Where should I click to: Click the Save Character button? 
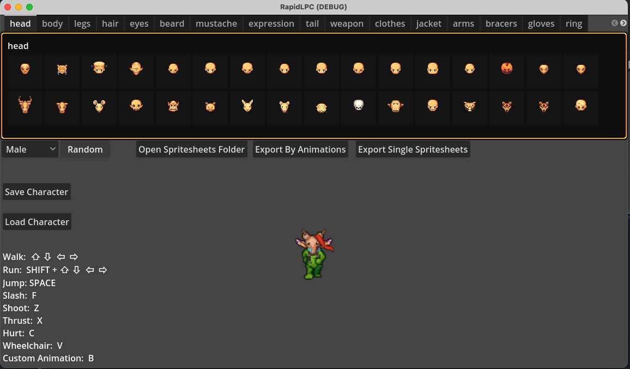click(37, 192)
